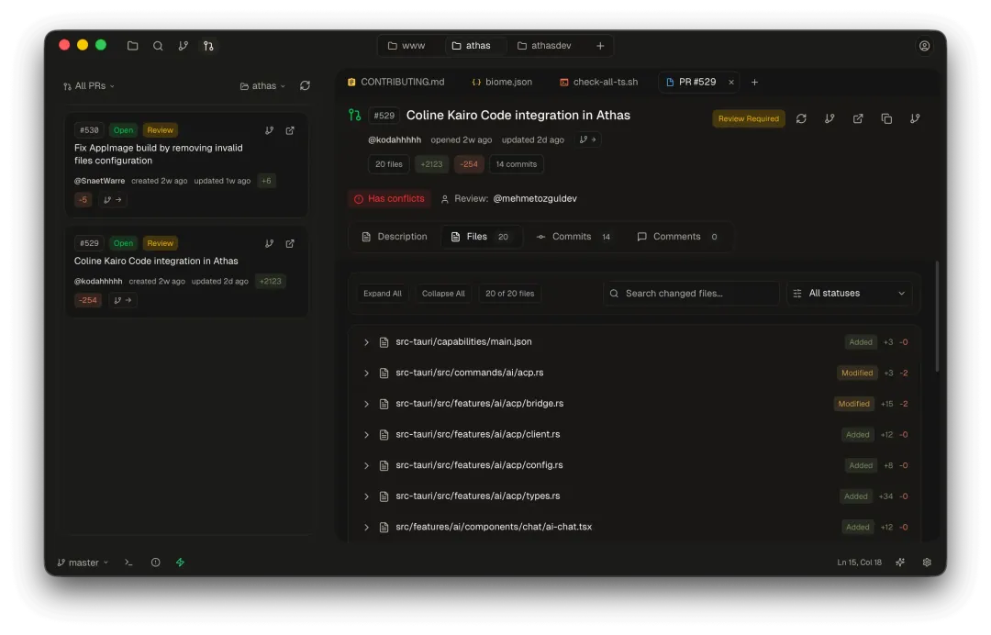Switch to the Description tab
This screenshot has width=991, height=635.
tap(395, 237)
